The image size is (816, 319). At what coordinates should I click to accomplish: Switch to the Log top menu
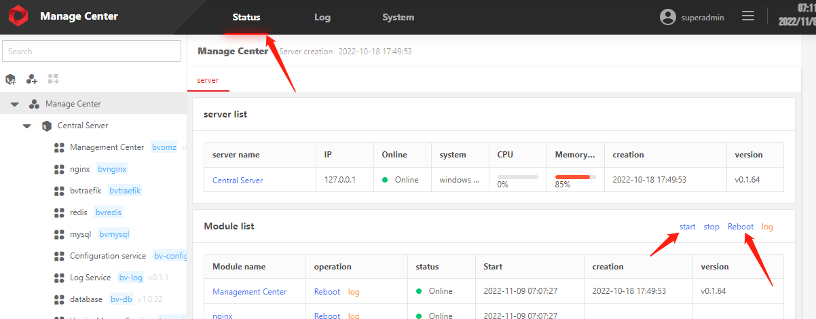point(322,18)
